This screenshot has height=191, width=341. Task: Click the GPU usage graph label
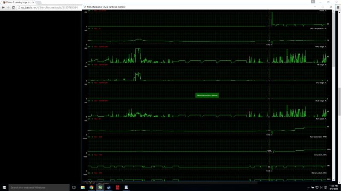pos(321,47)
